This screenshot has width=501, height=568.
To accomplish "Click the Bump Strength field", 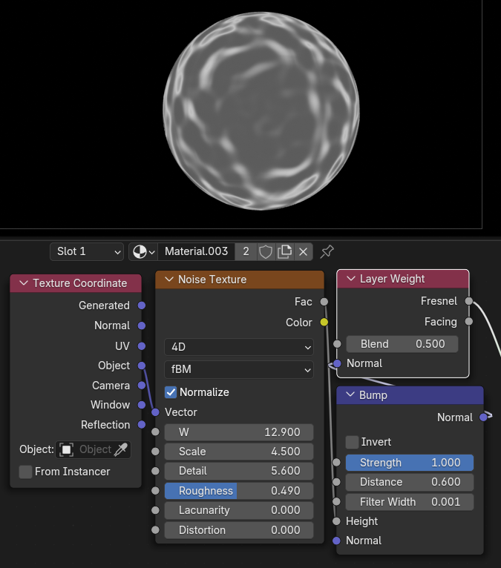I will [409, 463].
